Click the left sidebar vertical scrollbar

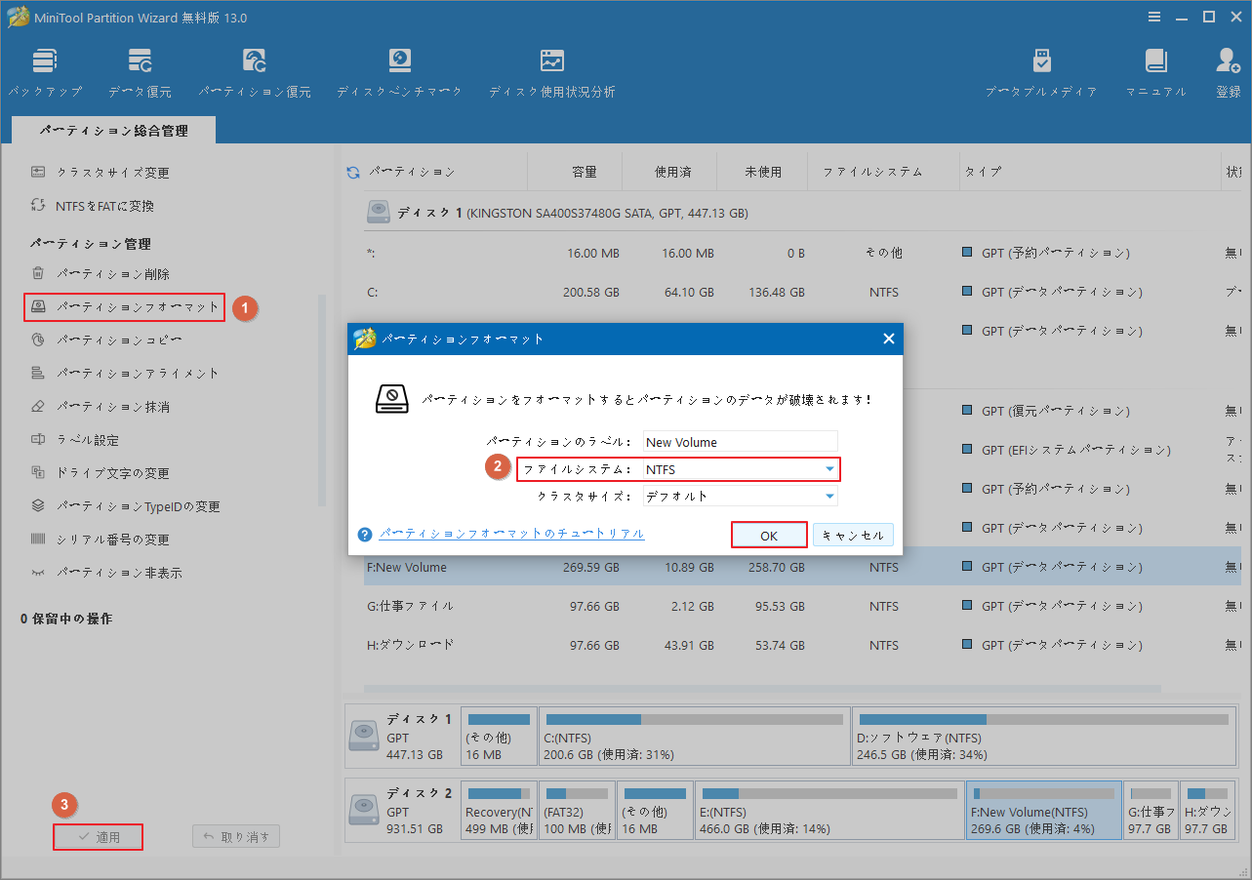(x=322, y=400)
